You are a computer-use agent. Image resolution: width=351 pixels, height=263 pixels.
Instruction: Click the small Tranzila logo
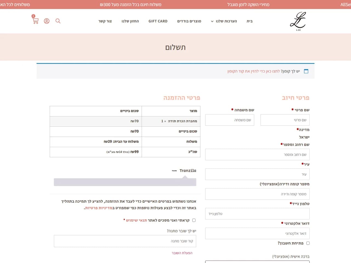click(174, 171)
